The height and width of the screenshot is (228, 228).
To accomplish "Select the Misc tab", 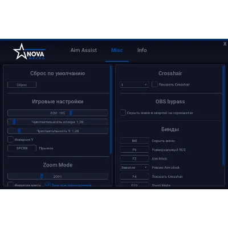I will point(117,50).
